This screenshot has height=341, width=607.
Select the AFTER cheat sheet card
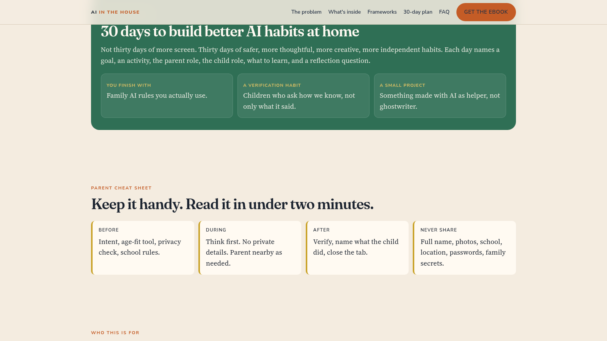click(x=357, y=248)
